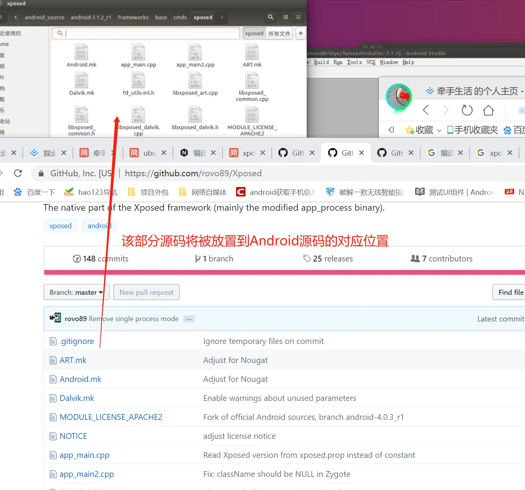Open the Build menu in Android Studio
This screenshot has height=490, width=525.
coord(321,62)
